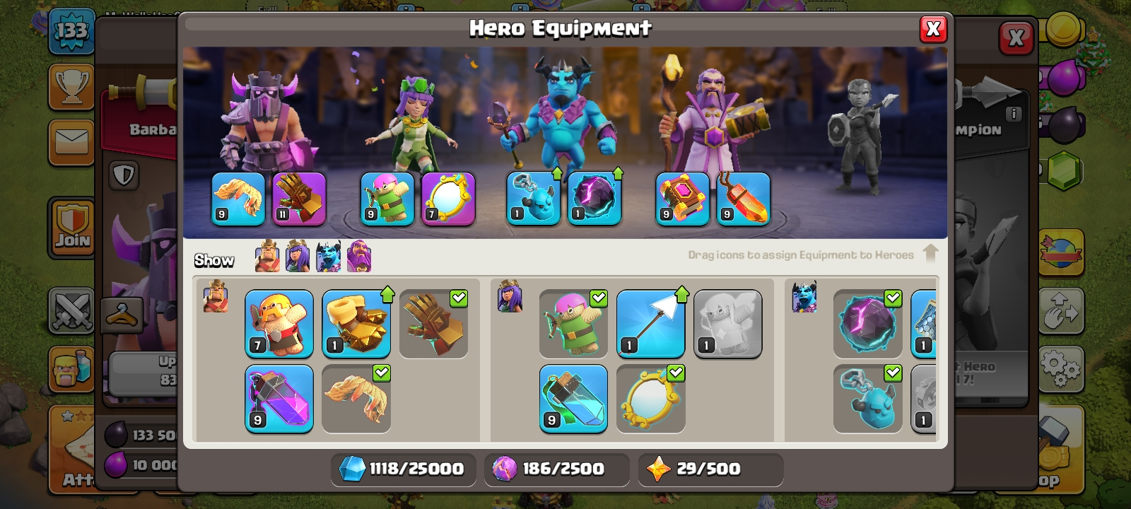Filter equipment by Archer Queen portrait
Screen dimensions: 1131x509
298,256
